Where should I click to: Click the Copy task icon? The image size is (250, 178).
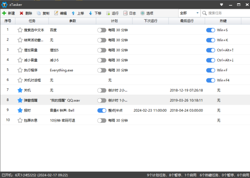[x=39, y=13]
